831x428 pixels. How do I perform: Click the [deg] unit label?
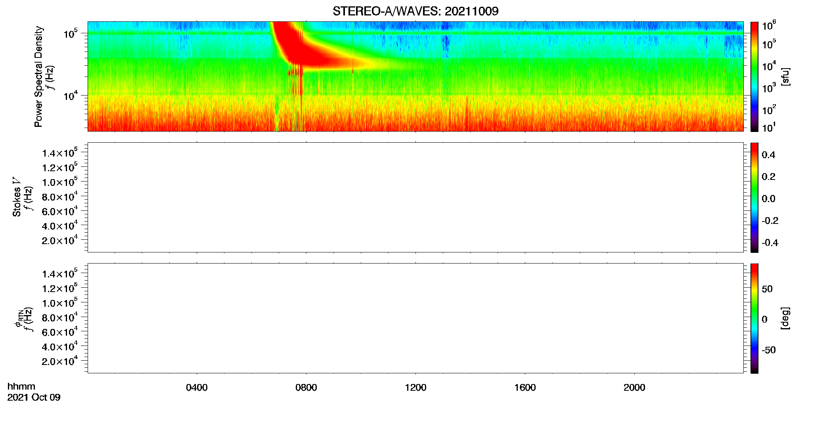785,318
